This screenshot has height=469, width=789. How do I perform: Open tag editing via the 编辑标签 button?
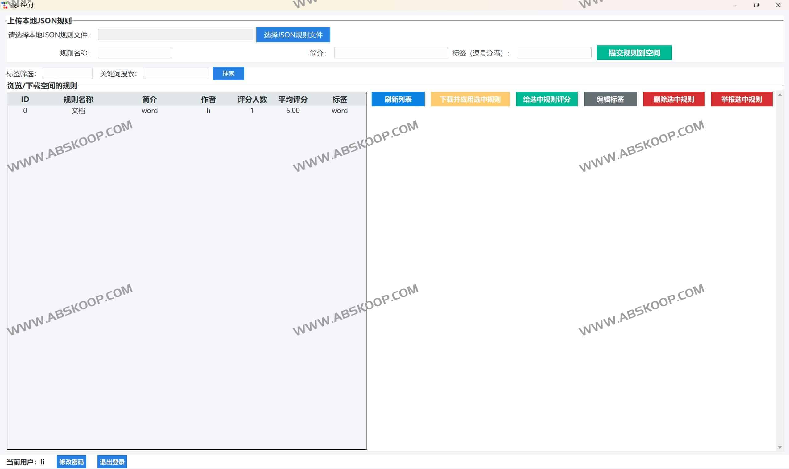(610, 99)
